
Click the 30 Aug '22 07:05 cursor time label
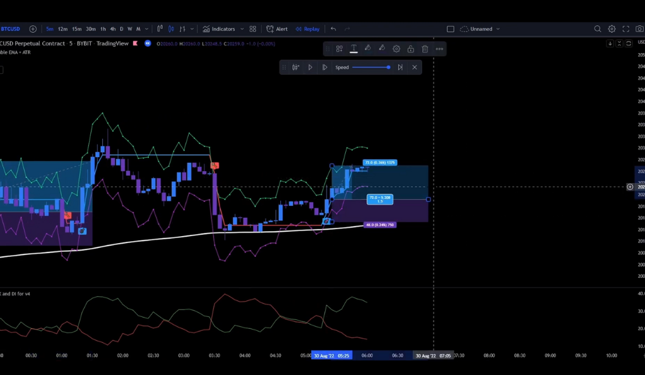coord(433,355)
